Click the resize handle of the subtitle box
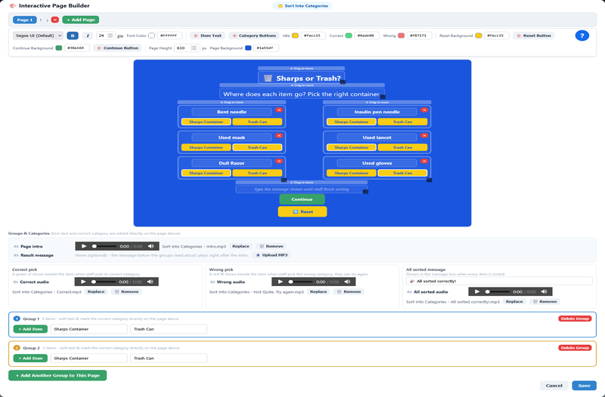605x397 pixels. (383, 97)
